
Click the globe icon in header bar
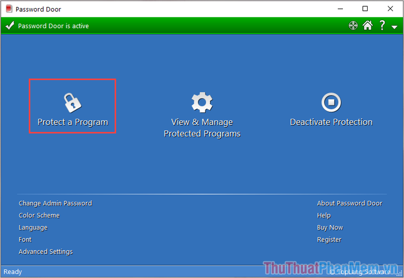coord(353,26)
